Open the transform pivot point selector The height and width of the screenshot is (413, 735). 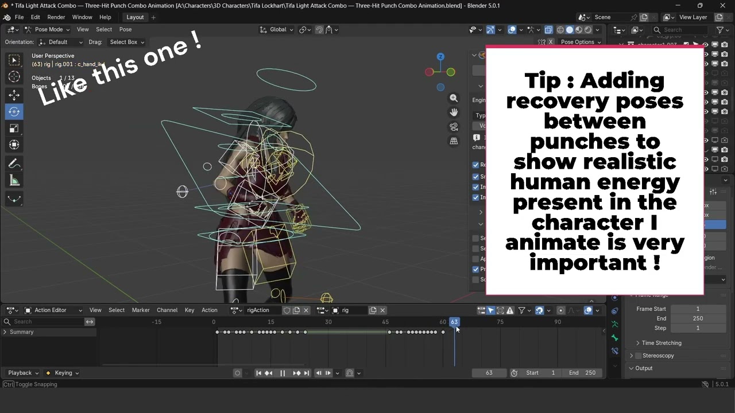click(305, 30)
